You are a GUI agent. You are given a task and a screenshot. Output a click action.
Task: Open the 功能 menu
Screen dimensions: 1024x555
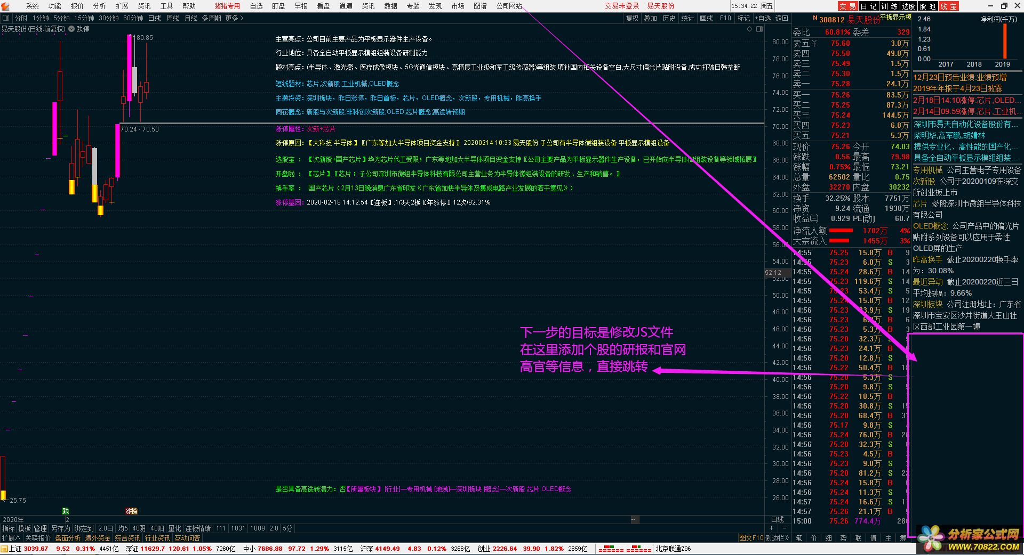click(x=55, y=6)
